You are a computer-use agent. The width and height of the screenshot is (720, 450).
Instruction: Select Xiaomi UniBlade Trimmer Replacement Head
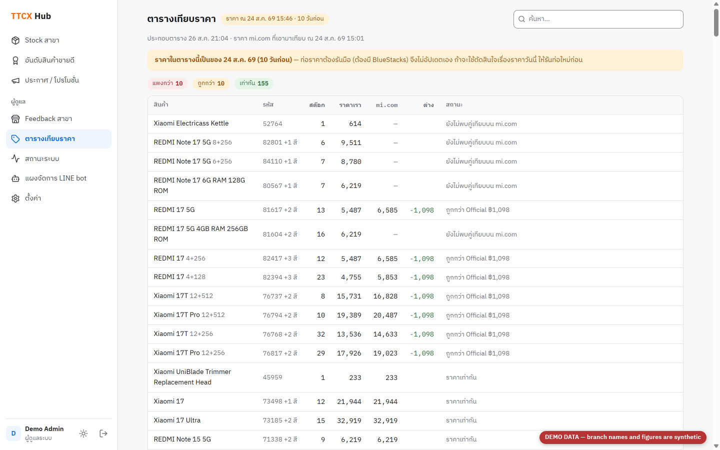[192, 377]
